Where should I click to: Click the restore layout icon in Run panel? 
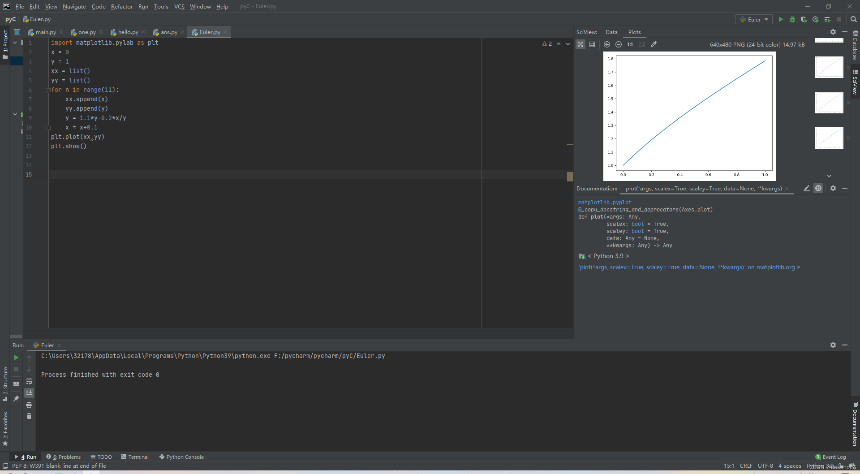click(16, 384)
